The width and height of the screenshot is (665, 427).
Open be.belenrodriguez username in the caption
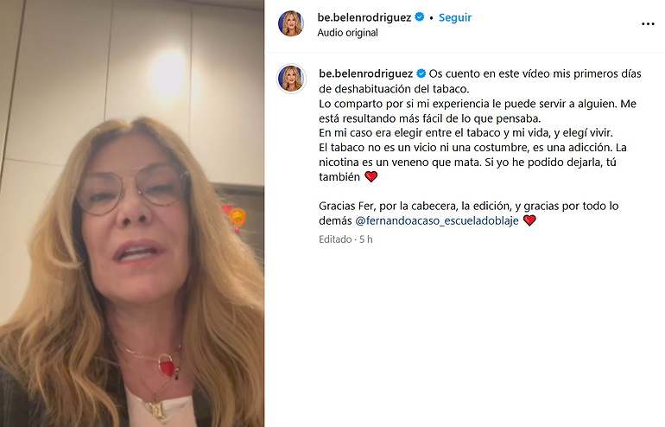(x=365, y=73)
